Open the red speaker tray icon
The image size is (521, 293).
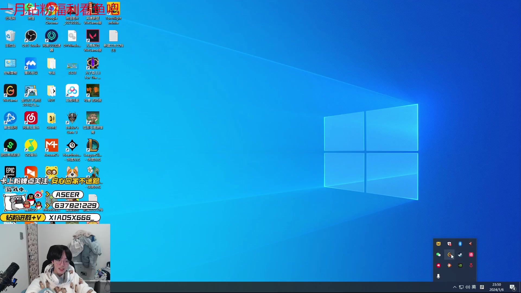point(471,244)
